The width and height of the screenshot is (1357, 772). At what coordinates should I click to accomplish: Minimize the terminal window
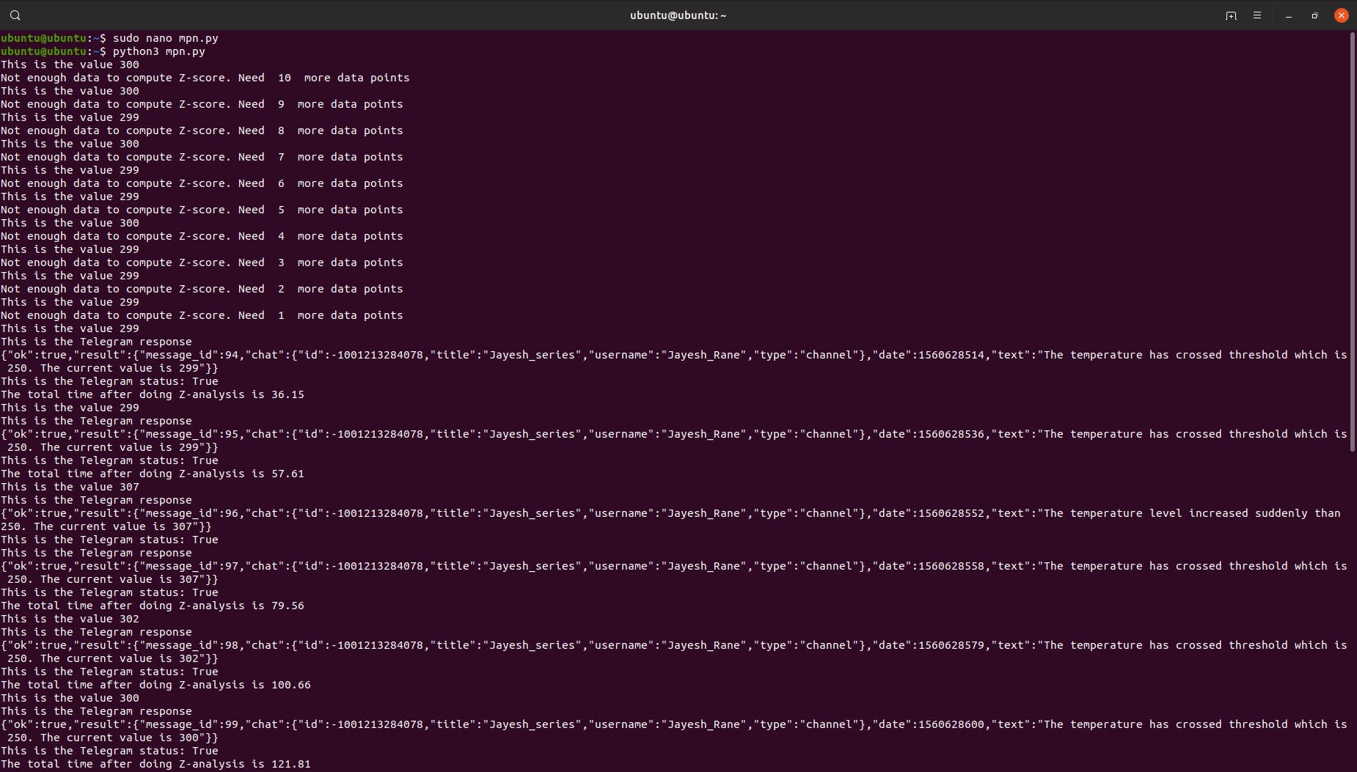tap(1289, 15)
